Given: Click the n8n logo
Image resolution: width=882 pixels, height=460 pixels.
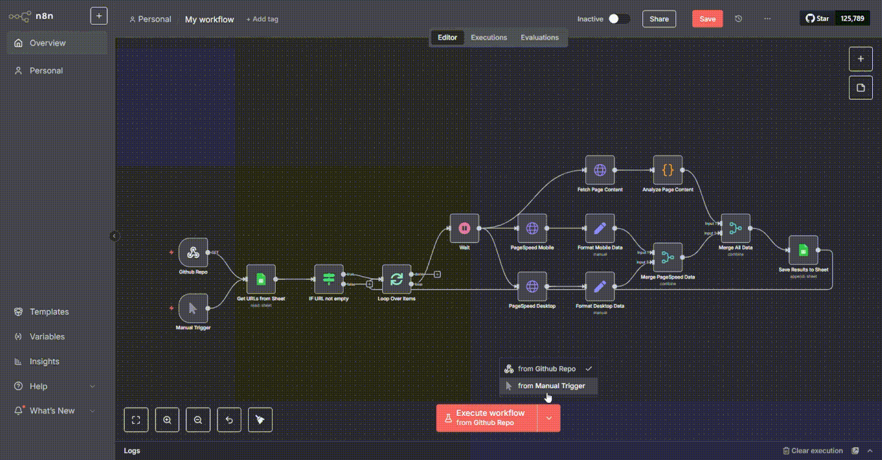Looking at the screenshot, I should coord(31,16).
